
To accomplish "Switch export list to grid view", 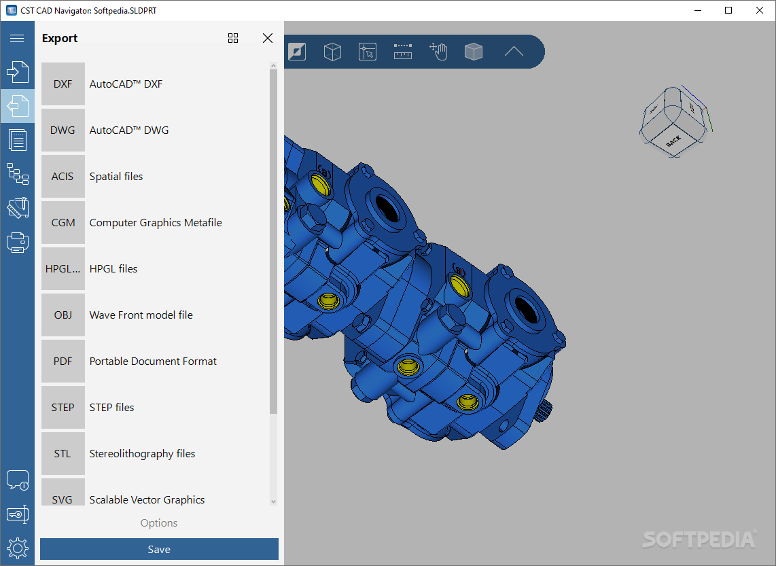I will click(x=233, y=38).
